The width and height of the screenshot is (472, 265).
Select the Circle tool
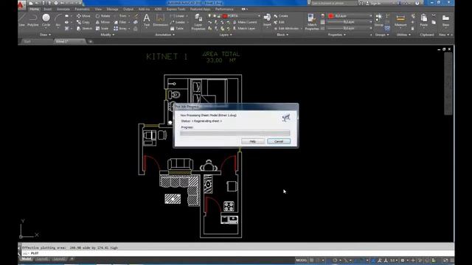coord(46,20)
